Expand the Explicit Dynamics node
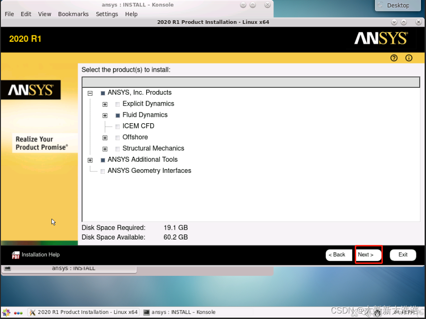This screenshot has height=319, width=426. click(105, 104)
